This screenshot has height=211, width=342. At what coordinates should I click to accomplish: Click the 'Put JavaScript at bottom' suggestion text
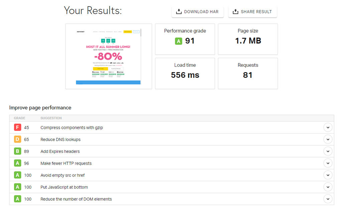coord(64,187)
